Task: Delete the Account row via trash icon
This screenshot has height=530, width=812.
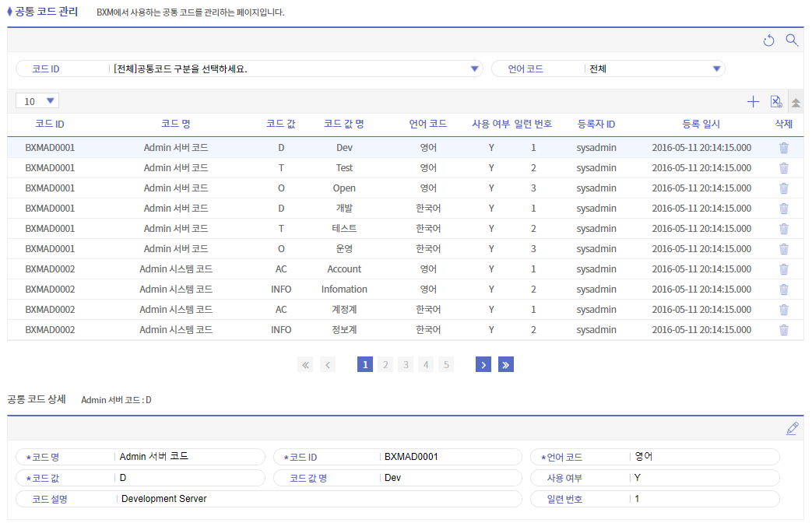Action: (783, 269)
